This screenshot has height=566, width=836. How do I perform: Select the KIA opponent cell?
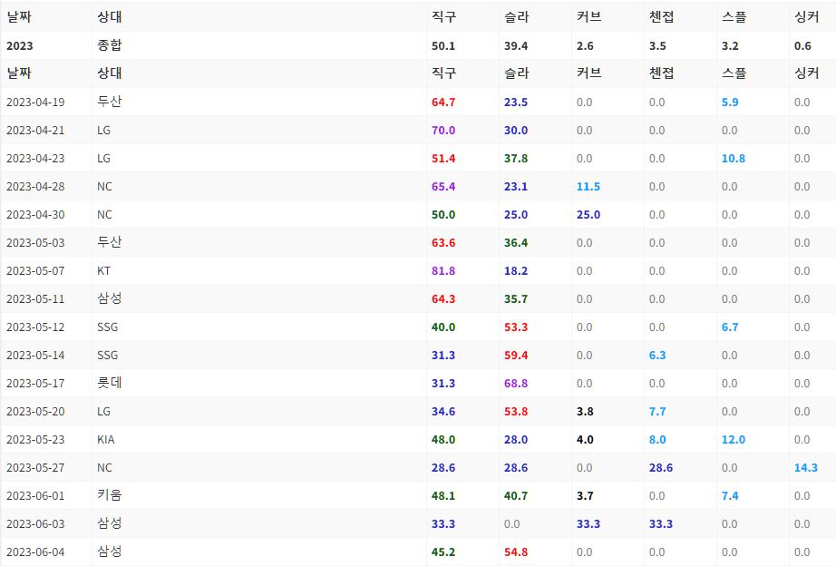[x=105, y=440]
